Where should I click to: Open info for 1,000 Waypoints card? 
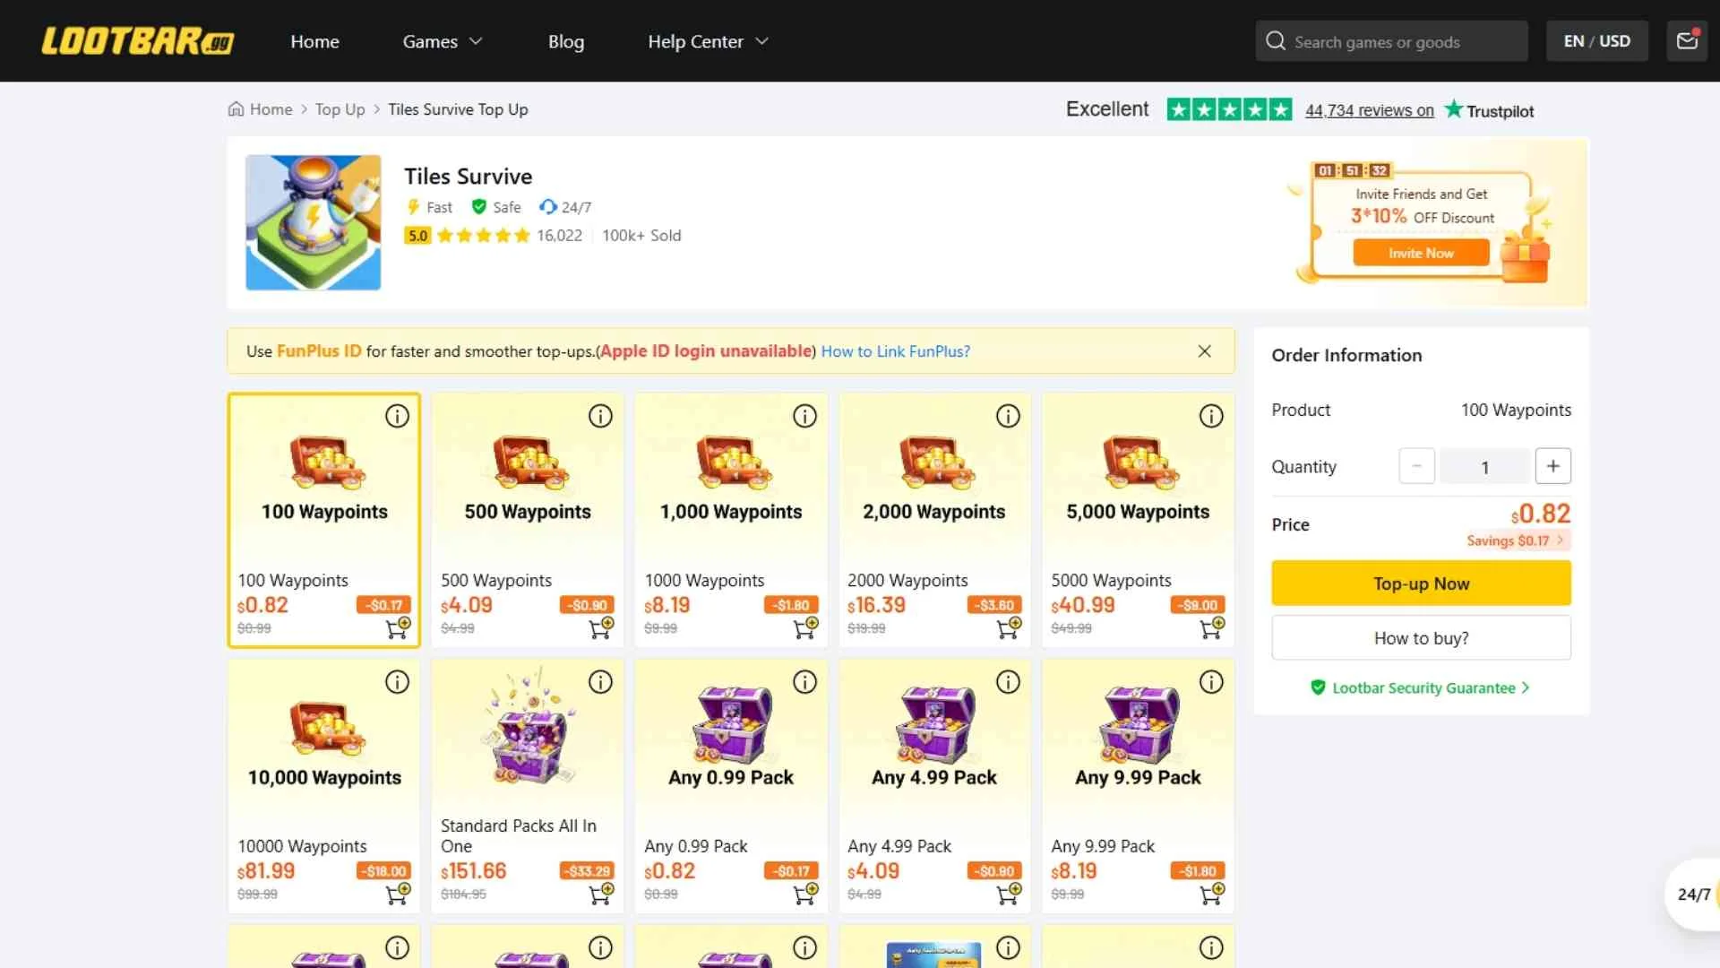804,416
